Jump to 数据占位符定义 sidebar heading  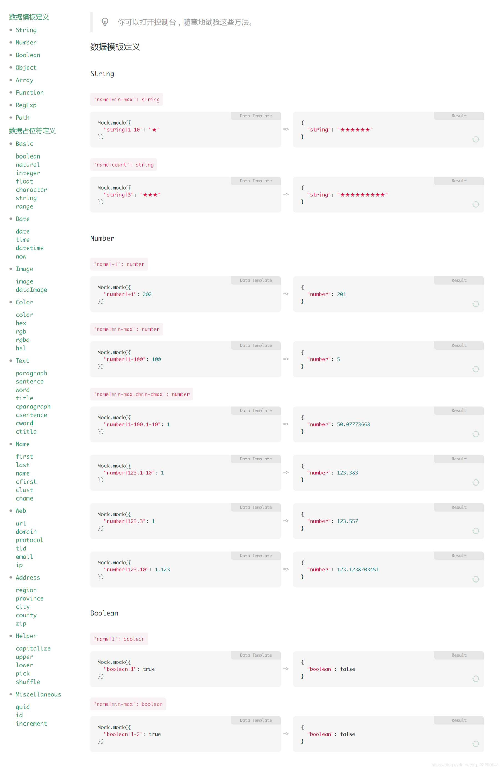point(32,131)
